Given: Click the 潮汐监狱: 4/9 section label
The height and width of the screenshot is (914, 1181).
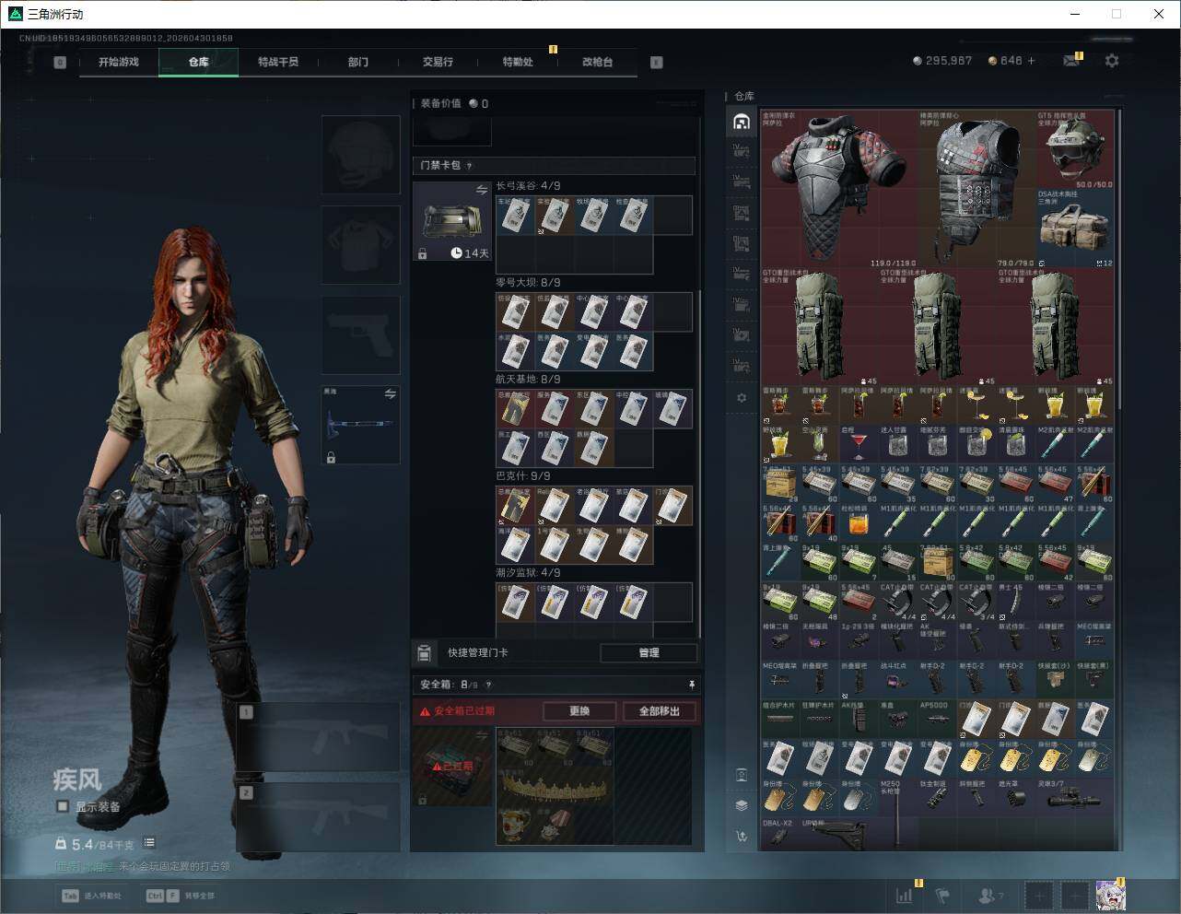Looking at the screenshot, I should coord(528,573).
